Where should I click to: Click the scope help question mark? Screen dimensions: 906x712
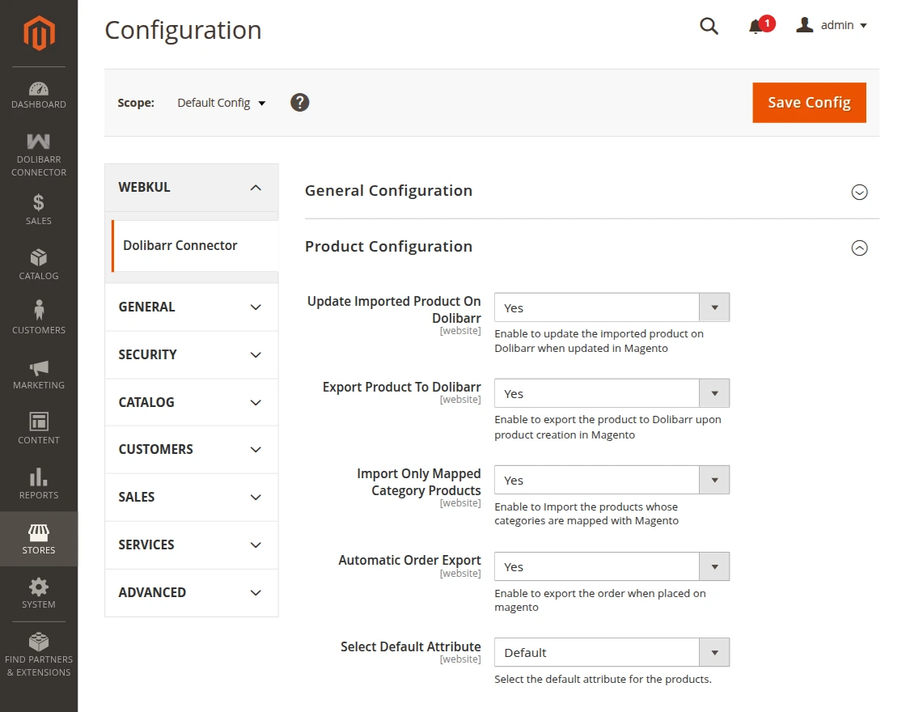(x=299, y=102)
